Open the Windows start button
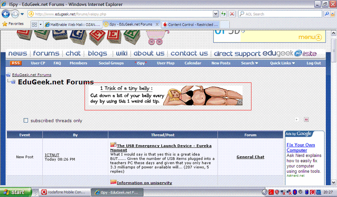This screenshot has width=337, height=197. click(16, 192)
